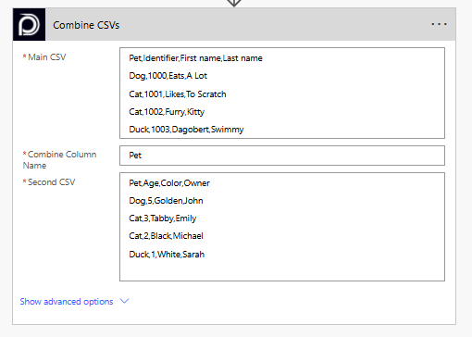Click the Show advanced options link

pyautogui.click(x=67, y=302)
